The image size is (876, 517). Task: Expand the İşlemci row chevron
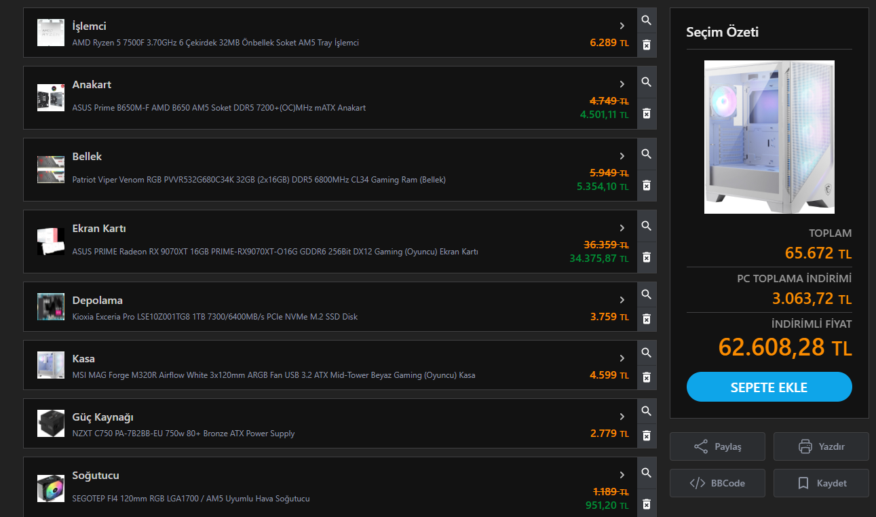[622, 26]
